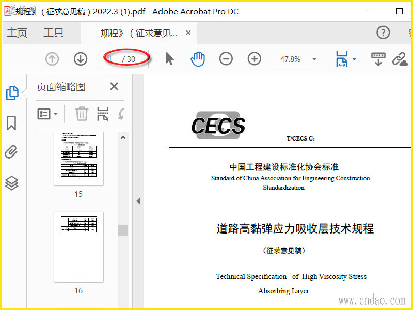Screen dimensions: 413x310
Task: Open the bookmarks panel icon
Action: click(x=11, y=123)
